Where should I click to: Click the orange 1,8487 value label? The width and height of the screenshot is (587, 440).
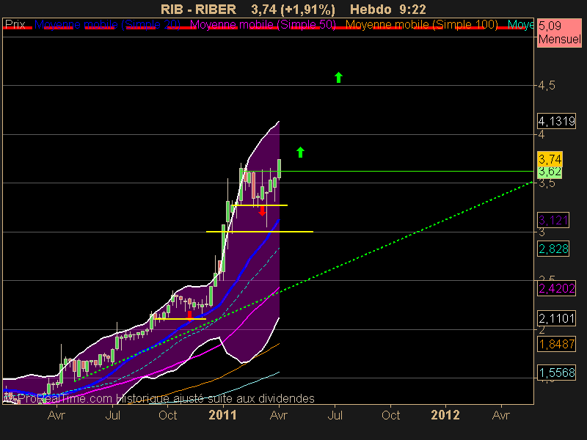556,344
